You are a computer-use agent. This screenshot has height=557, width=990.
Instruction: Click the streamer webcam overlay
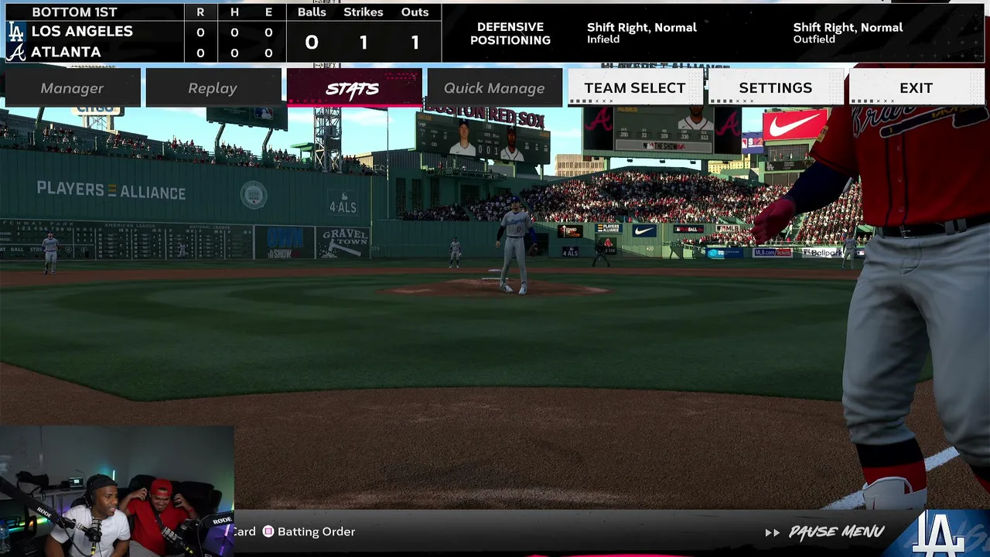(x=117, y=491)
